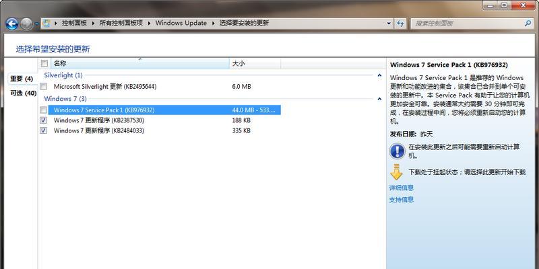Navigate to Windows Update in breadcrumb
539x269 pixels.
[181, 24]
